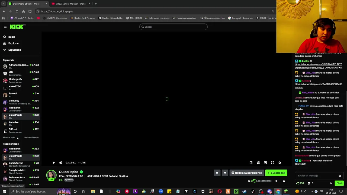Focus the Buscar search box

click(x=173, y=27)
